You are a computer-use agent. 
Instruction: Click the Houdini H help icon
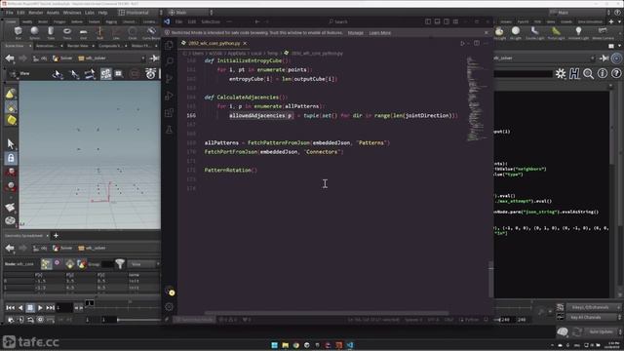(x=574, y=74)
